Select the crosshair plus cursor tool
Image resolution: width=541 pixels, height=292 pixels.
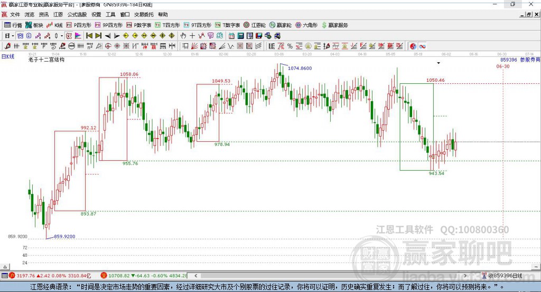[x=192, y=36]
